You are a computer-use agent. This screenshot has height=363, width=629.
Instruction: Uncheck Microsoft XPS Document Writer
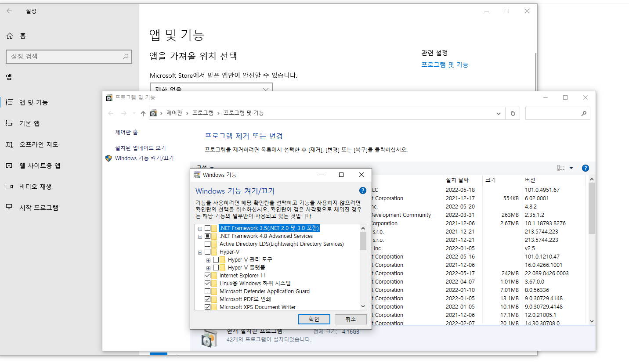[x=207, y=307]
